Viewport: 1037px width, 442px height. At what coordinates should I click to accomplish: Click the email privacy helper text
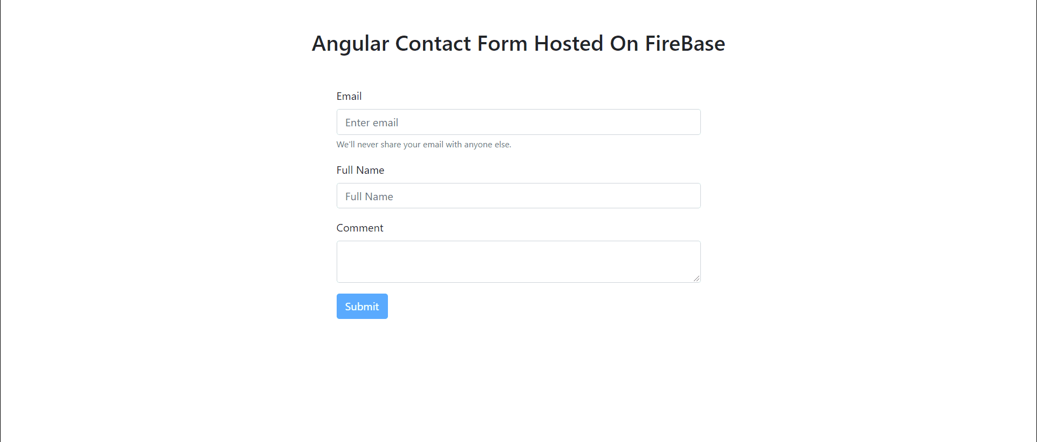424,144
